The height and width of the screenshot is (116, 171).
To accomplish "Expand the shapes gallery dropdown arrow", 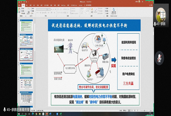I will pos(90,13).
